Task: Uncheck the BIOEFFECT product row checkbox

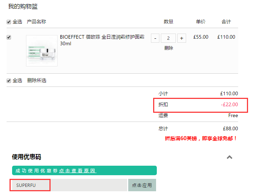Action: coord(9,37)
